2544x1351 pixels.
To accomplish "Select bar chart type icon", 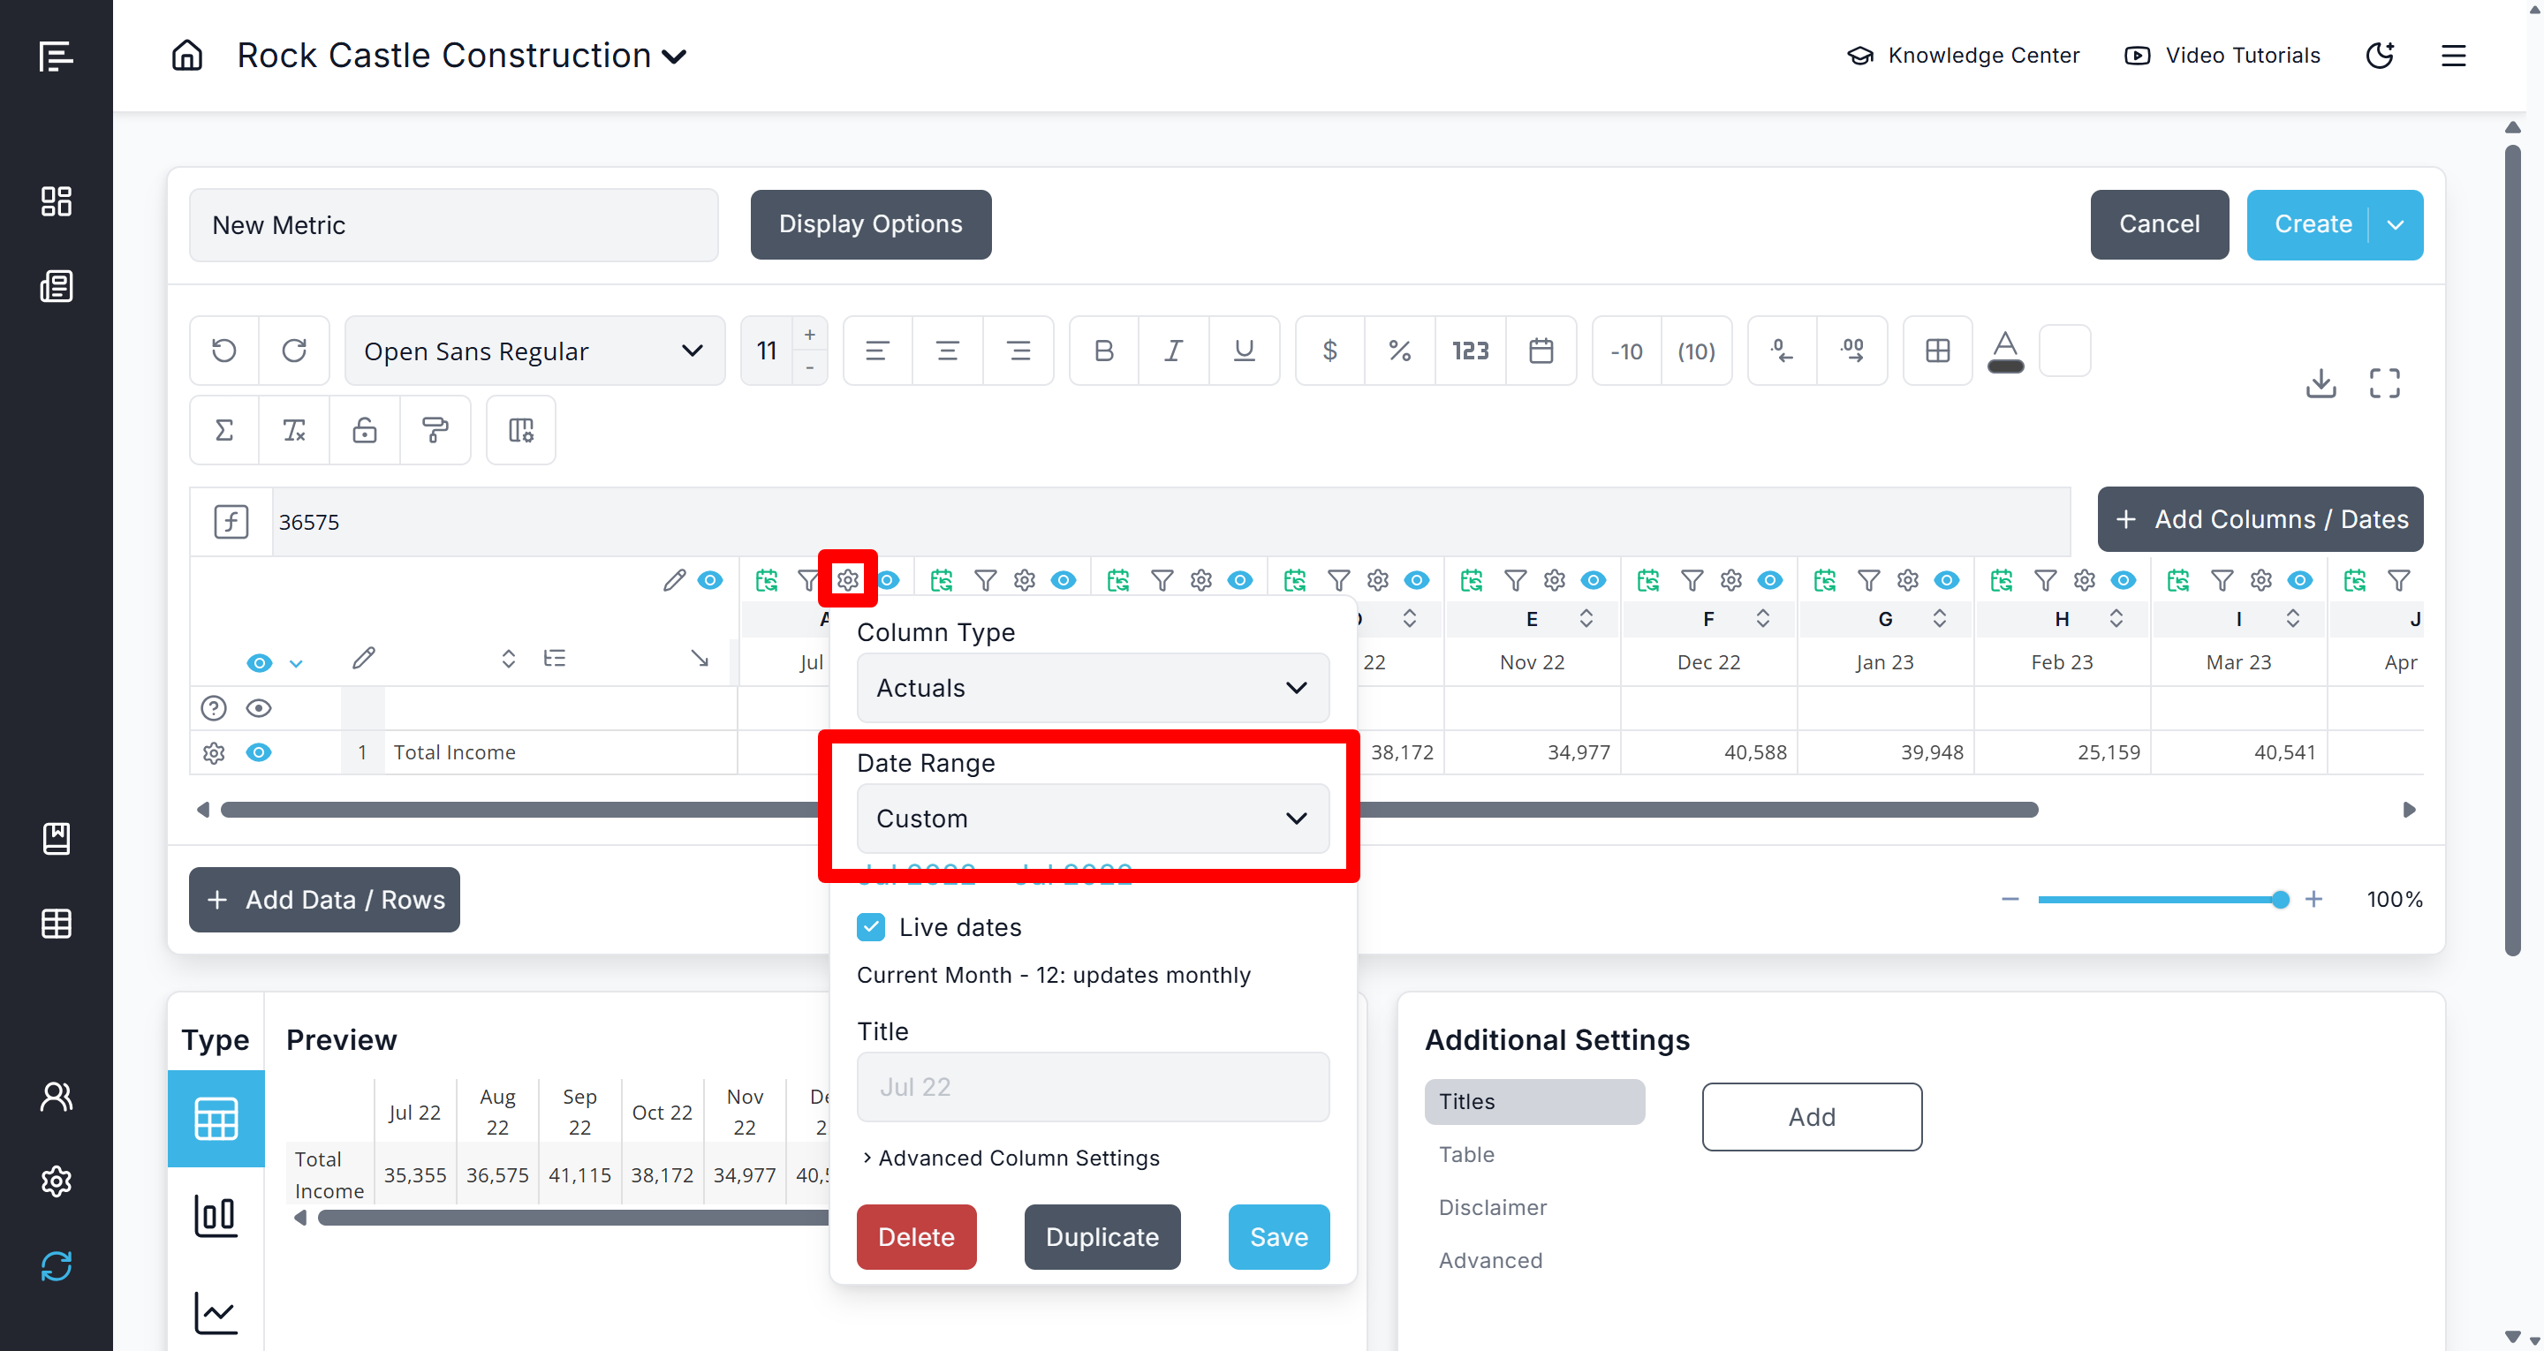I will (216, 1215).
